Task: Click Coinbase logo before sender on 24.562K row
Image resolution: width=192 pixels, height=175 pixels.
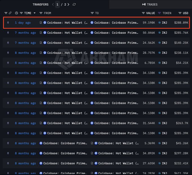Action: (x=45, y=43)
